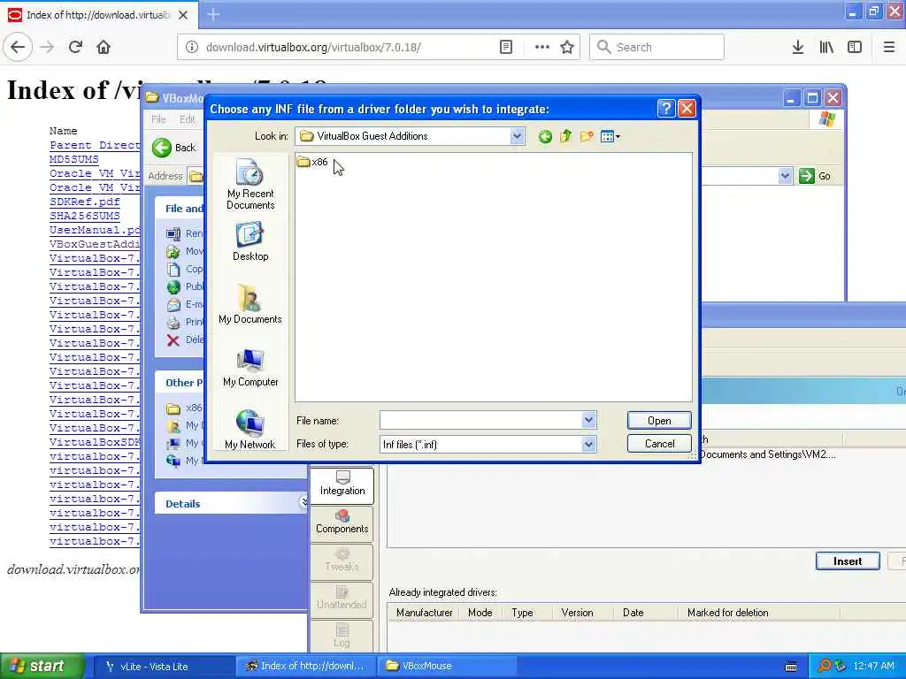Open the Parent Directory link
Viewport: 906px width, 679px height.
(95, 145)
